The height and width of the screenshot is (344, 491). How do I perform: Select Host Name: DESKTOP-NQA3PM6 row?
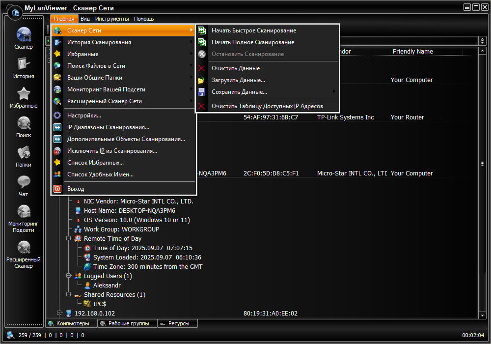pos(130,210)
